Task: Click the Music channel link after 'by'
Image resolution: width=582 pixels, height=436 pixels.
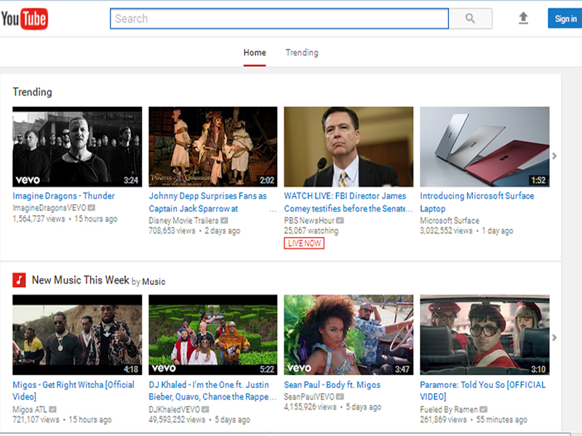Action: tap(154, 282)
